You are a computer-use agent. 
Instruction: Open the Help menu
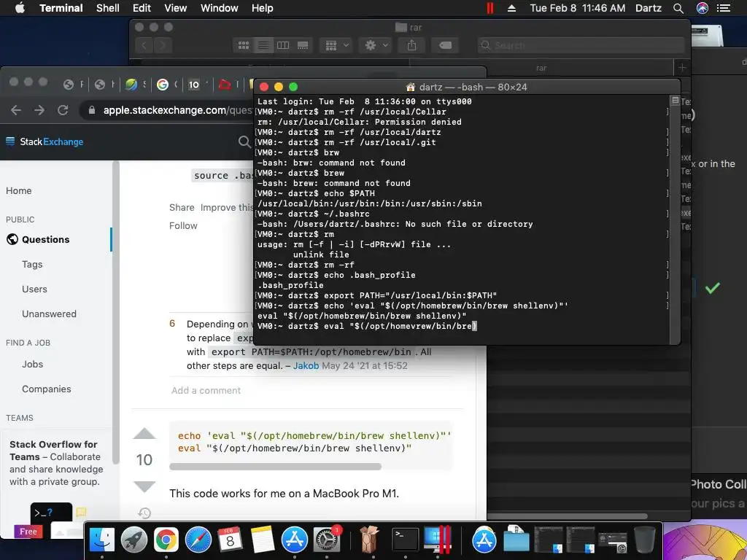262,8
